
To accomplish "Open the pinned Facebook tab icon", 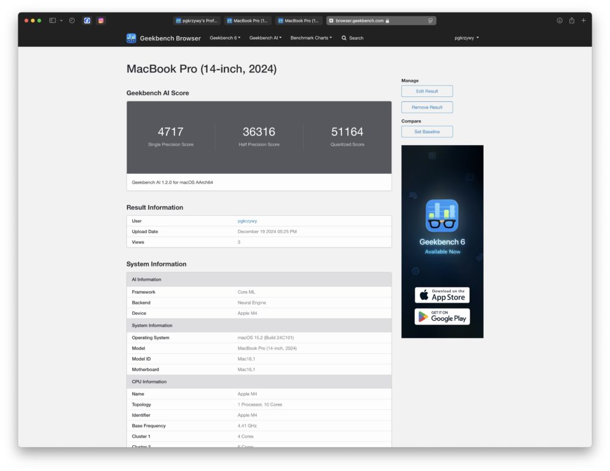I will coord(87,21).
